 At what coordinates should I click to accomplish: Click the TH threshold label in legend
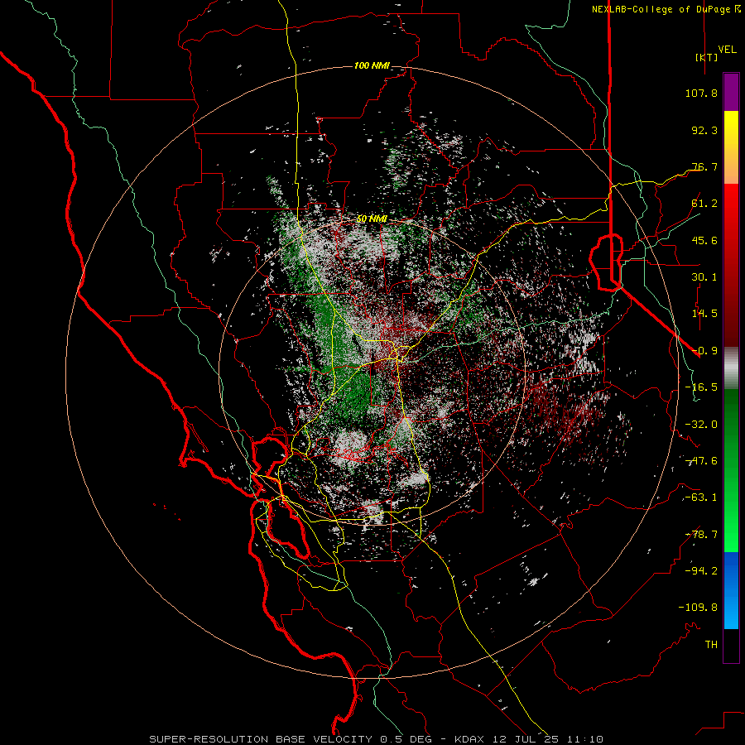[x=711, y=644]
